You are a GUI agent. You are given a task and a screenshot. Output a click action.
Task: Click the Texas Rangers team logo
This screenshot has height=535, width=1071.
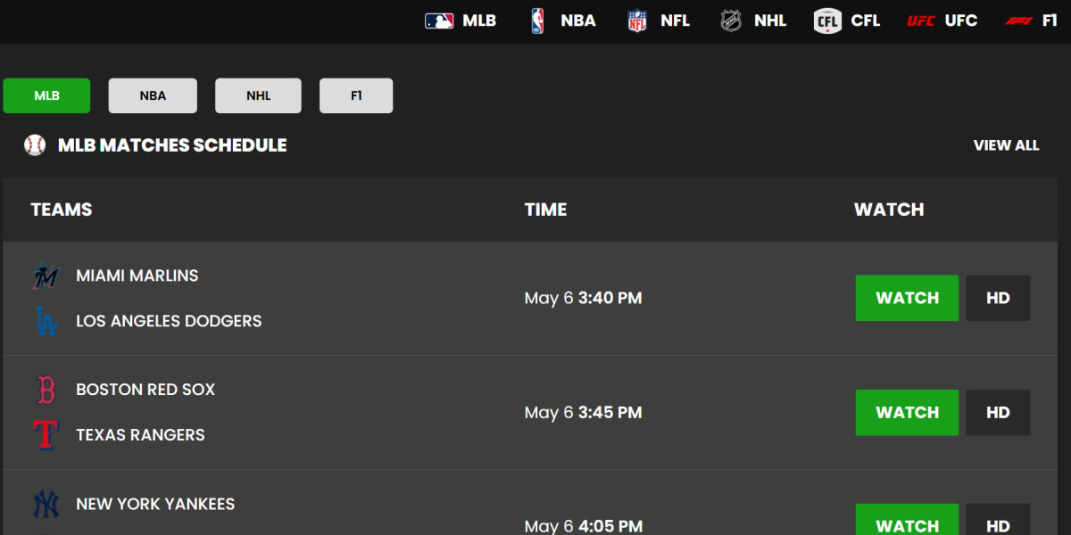click(x=46, y=435)
